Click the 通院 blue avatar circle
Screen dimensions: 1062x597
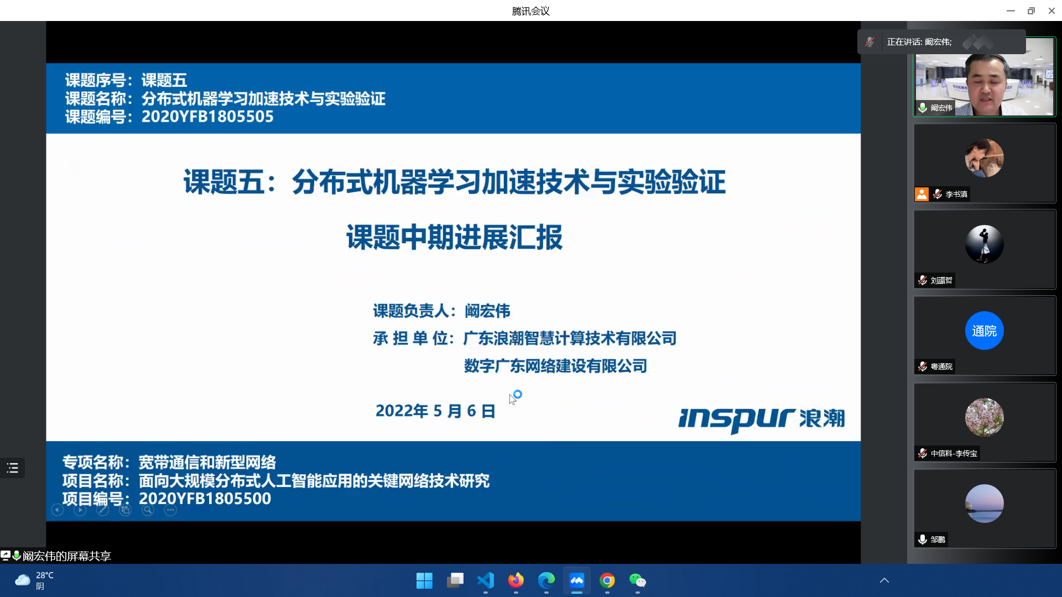click(985, 331)
